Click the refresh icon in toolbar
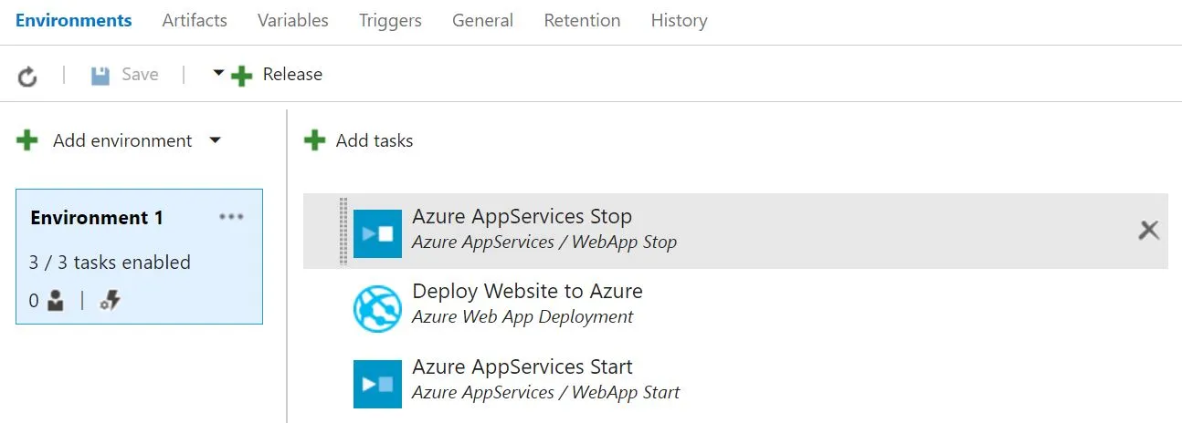This screenshot has height=423, width=1182. [x=28, y=76]
